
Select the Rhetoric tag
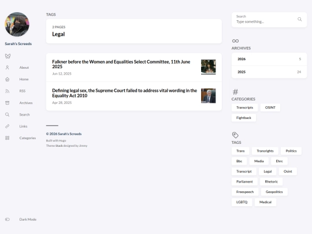[271, 181]
